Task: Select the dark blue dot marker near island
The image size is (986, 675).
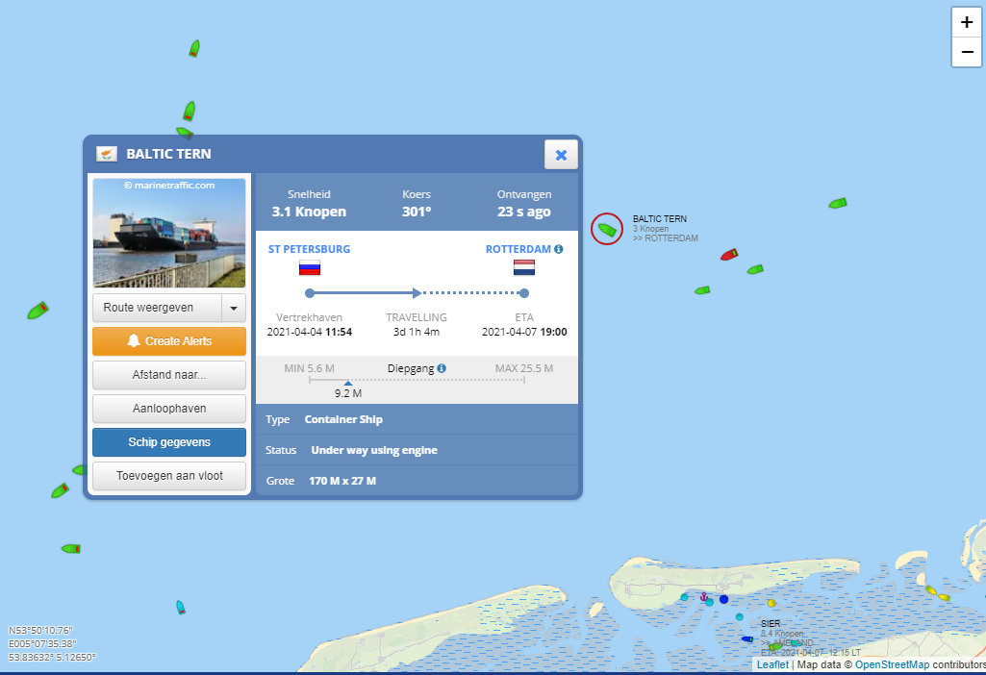Action: pyautogui.click(x=723, y=600)
